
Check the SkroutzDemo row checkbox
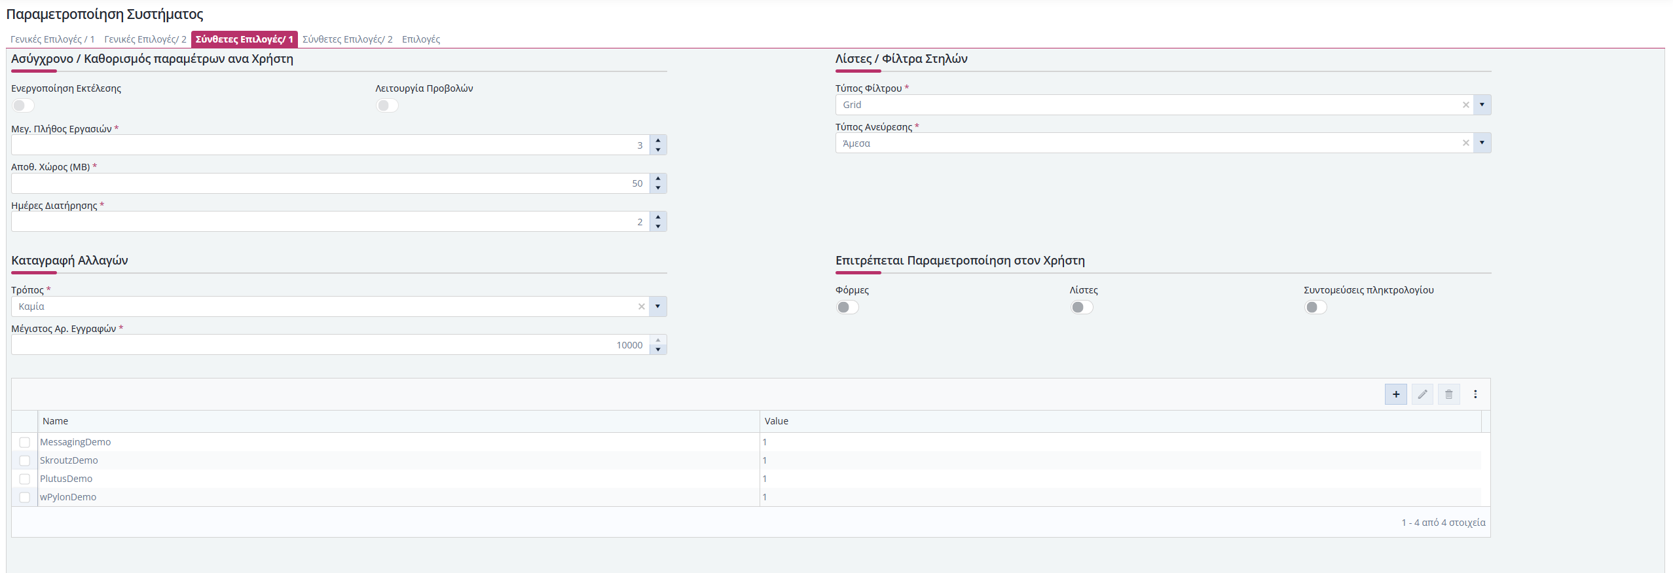click(x=25, y=460)
